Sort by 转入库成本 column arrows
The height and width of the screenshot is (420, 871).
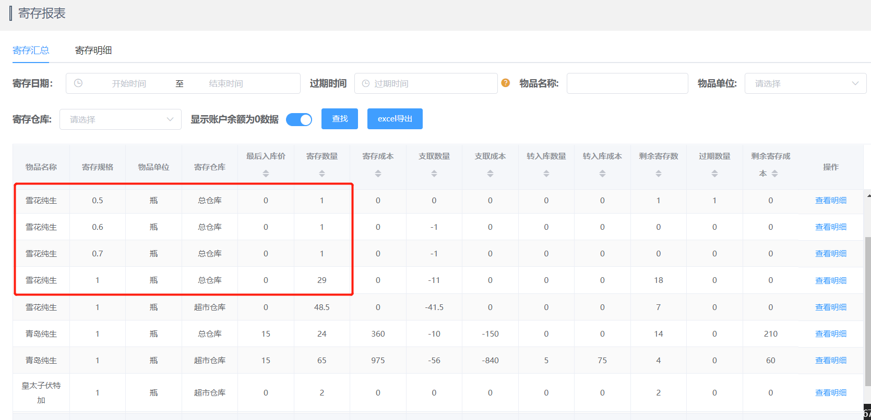(x=602, y=174)
